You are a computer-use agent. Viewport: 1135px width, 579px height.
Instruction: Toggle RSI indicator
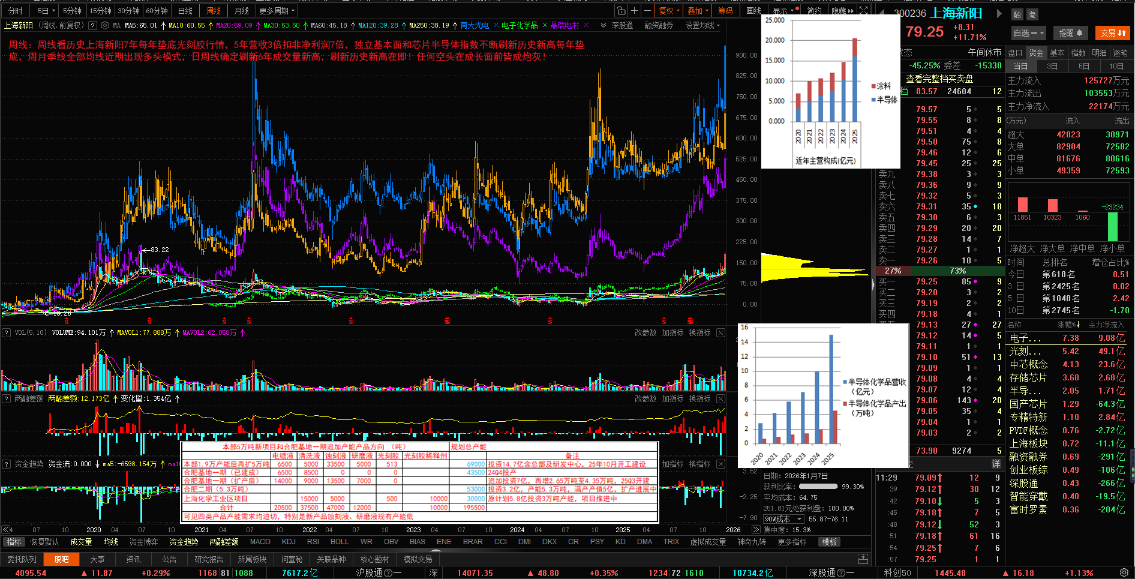tap(313, 542)
